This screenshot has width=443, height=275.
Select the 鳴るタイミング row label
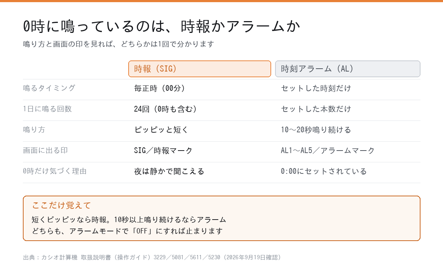[x=49, y=88]
